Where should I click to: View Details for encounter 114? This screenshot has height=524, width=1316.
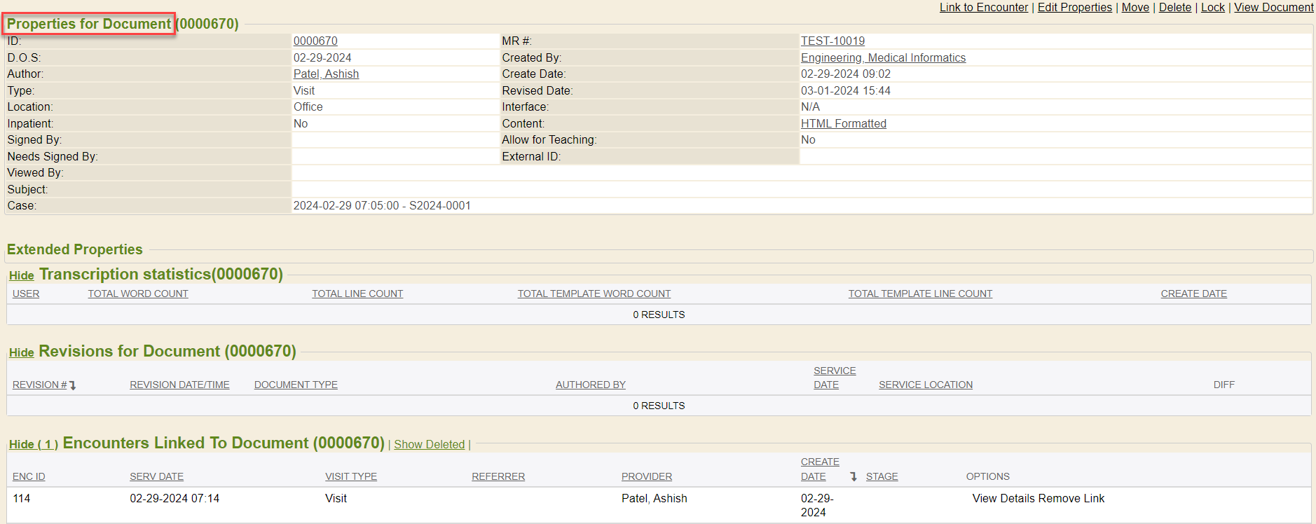(x=1003, y=499)
